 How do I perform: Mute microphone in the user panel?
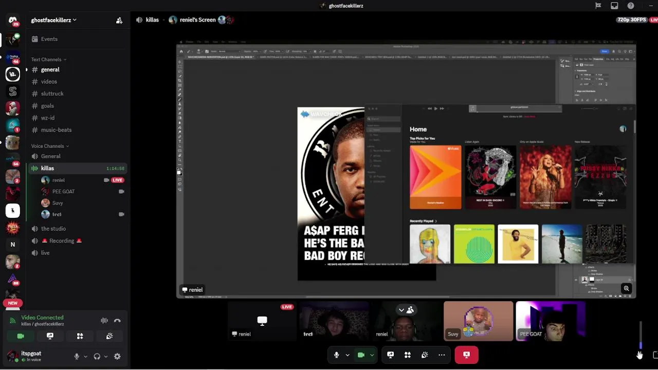(x=77, y=356)
